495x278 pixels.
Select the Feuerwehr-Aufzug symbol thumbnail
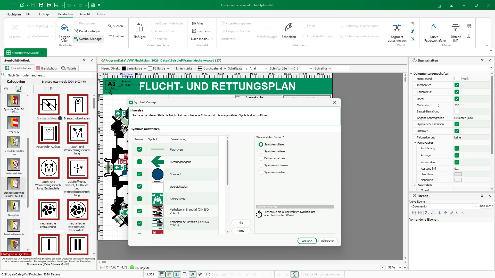(49, 133)
